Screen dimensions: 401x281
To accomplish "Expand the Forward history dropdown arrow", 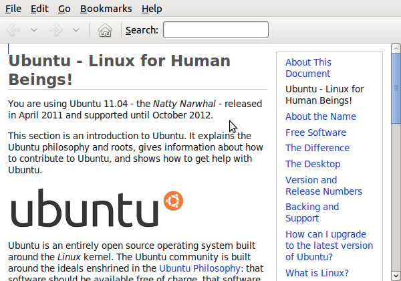I will tap(76, 30).
